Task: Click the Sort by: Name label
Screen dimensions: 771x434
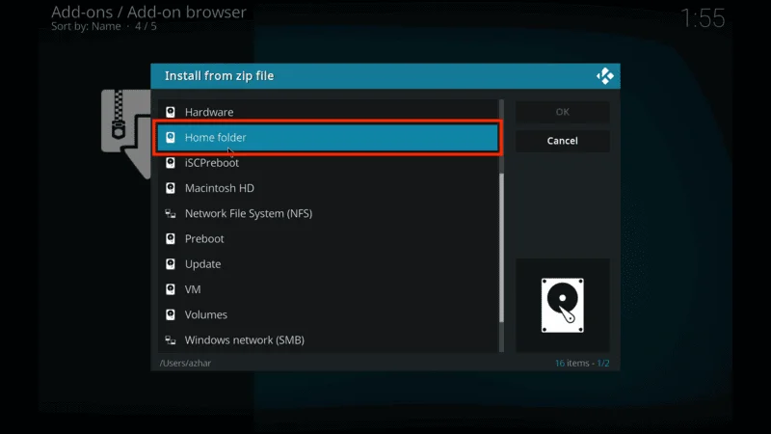Action: [x=86, y=26]
